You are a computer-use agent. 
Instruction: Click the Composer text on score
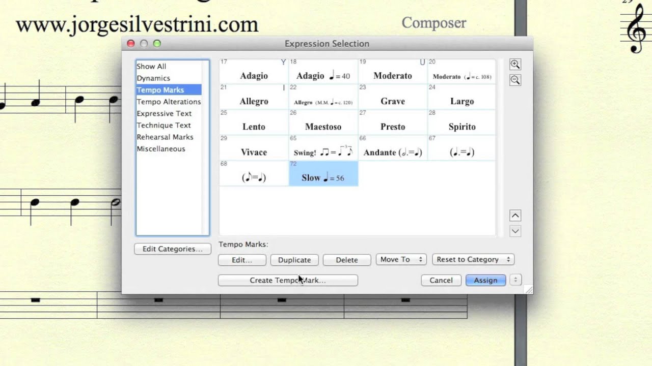[x=433, y=23]
